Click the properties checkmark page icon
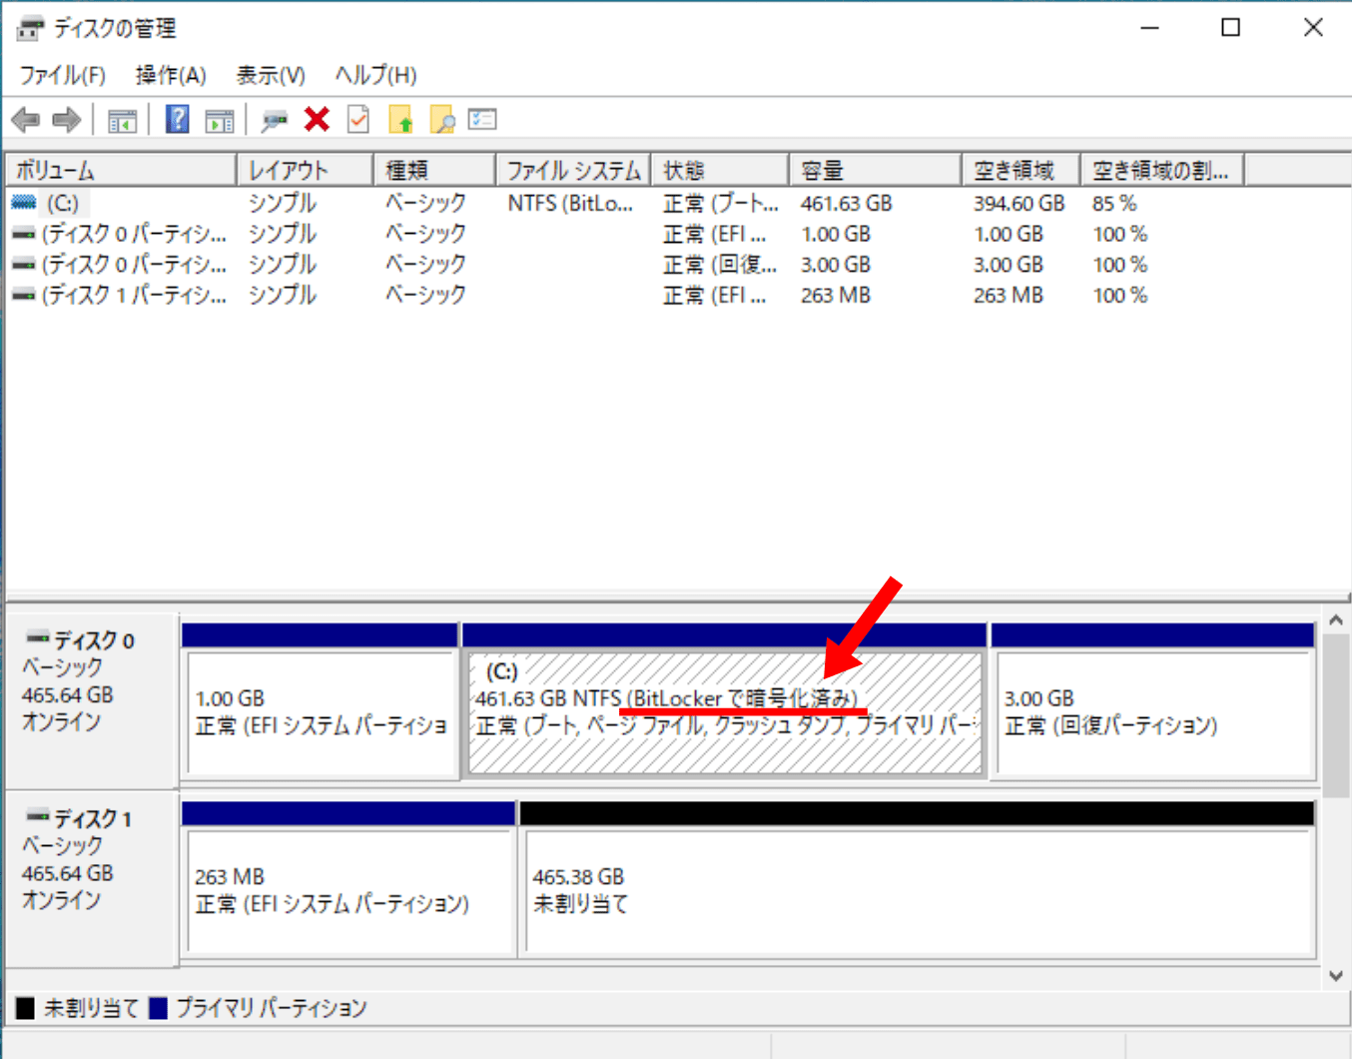The height and width of the screenshot is (1059, 1352). [358, 120]
